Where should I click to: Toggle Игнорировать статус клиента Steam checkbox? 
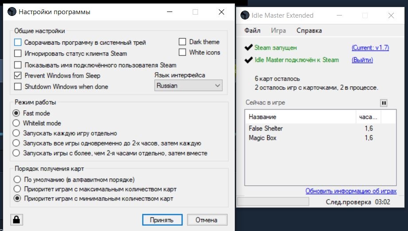click(18, 53)
